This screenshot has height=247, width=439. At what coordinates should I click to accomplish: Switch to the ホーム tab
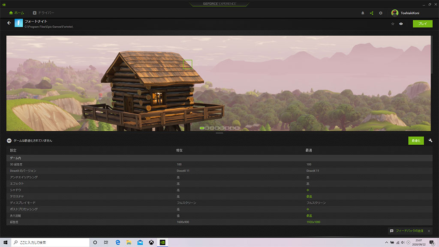(x=16, y=13)
